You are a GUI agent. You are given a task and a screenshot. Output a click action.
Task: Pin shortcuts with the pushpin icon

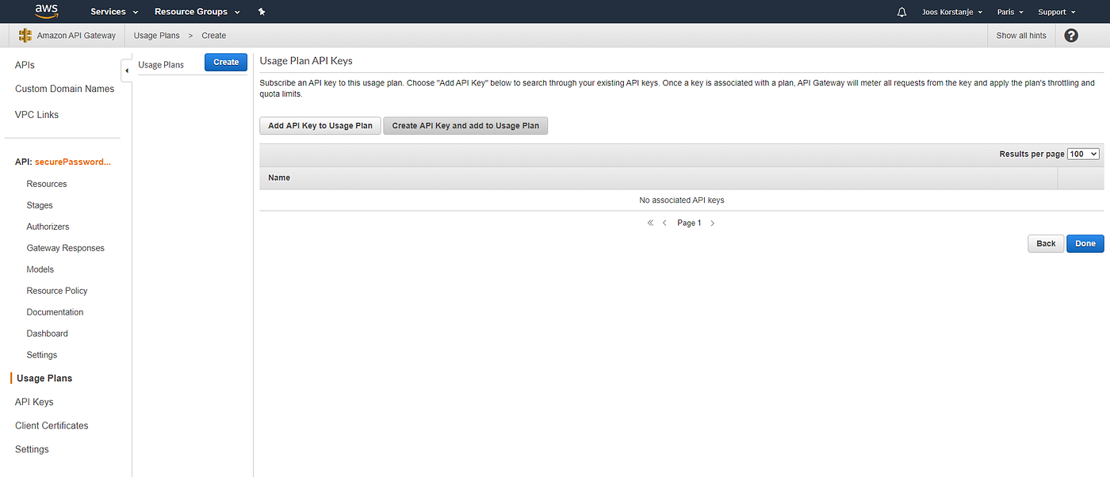coord(262,12)
